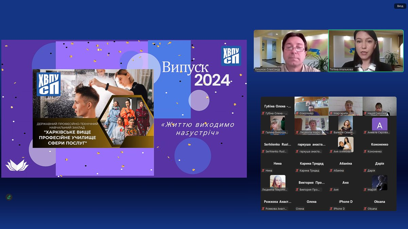Click muted mic icon beside Маргарита
This screenshot has width=408, height=229.
point(331,113)
